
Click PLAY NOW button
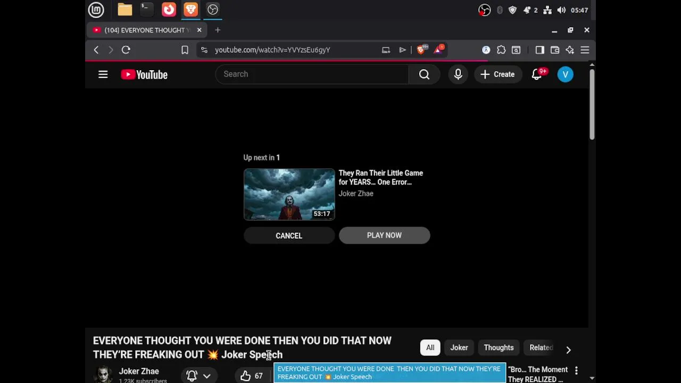384,235
